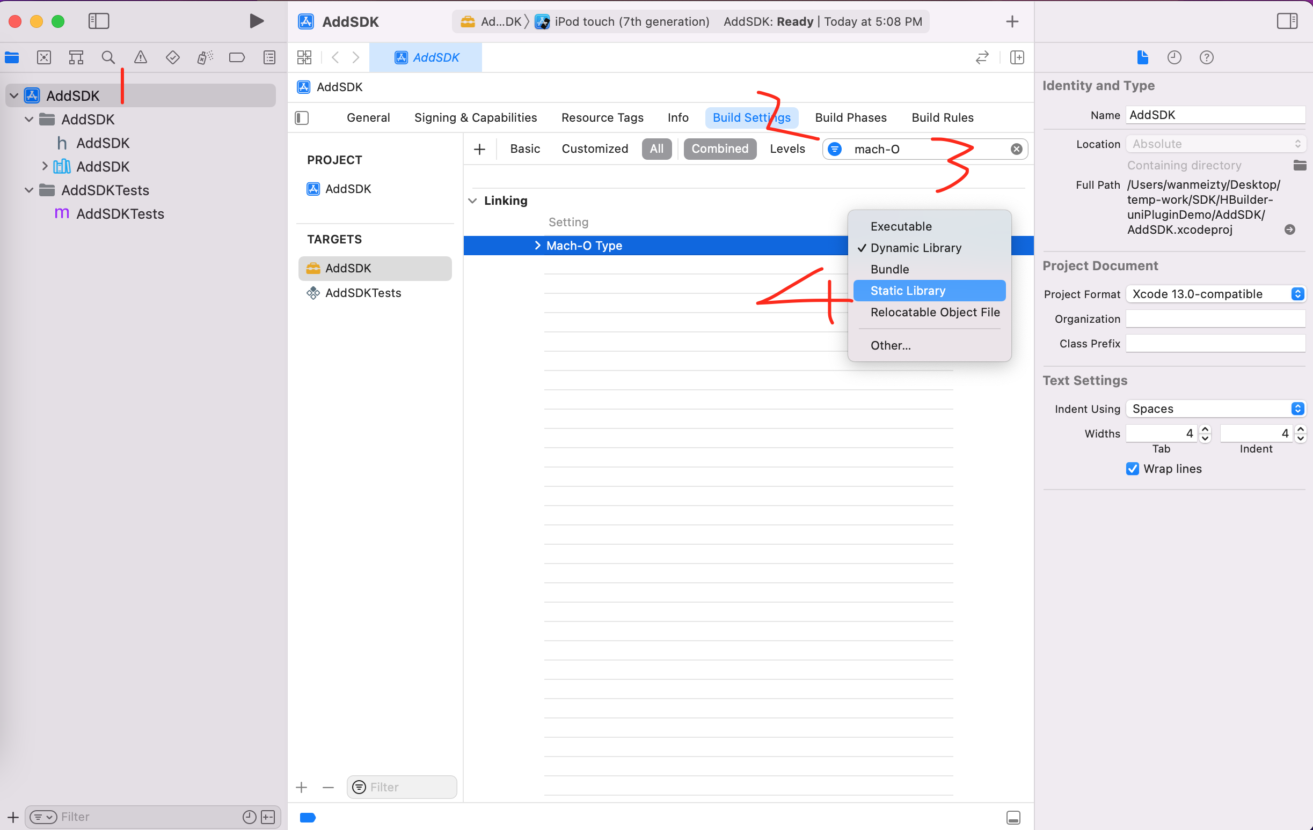The image size is (1313, 830).
Task: Uncheck the Wrap lines checkbox
Action: [1133, 469]
